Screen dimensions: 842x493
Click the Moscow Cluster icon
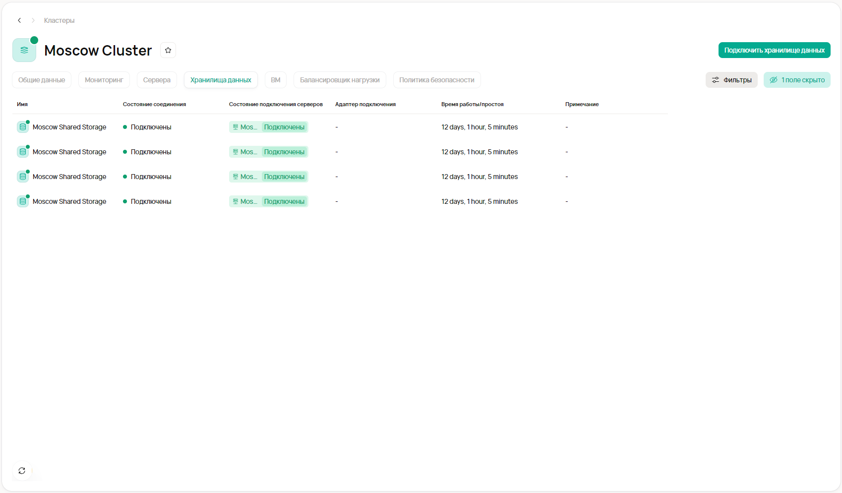[x=24, y=50]
